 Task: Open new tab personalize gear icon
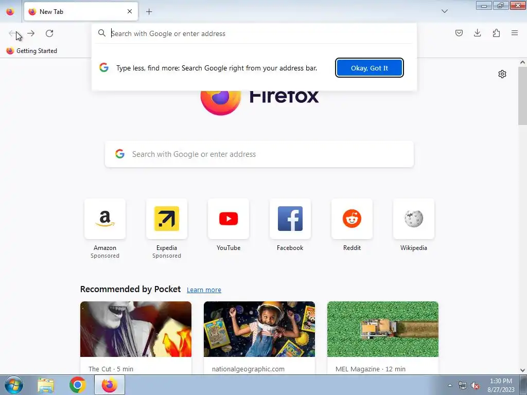502,74
